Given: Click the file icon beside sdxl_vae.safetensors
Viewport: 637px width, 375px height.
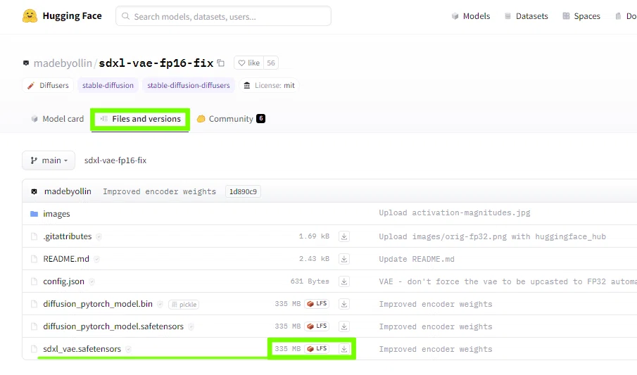Looking at the screenshot, I should click(x=34, y=349).
